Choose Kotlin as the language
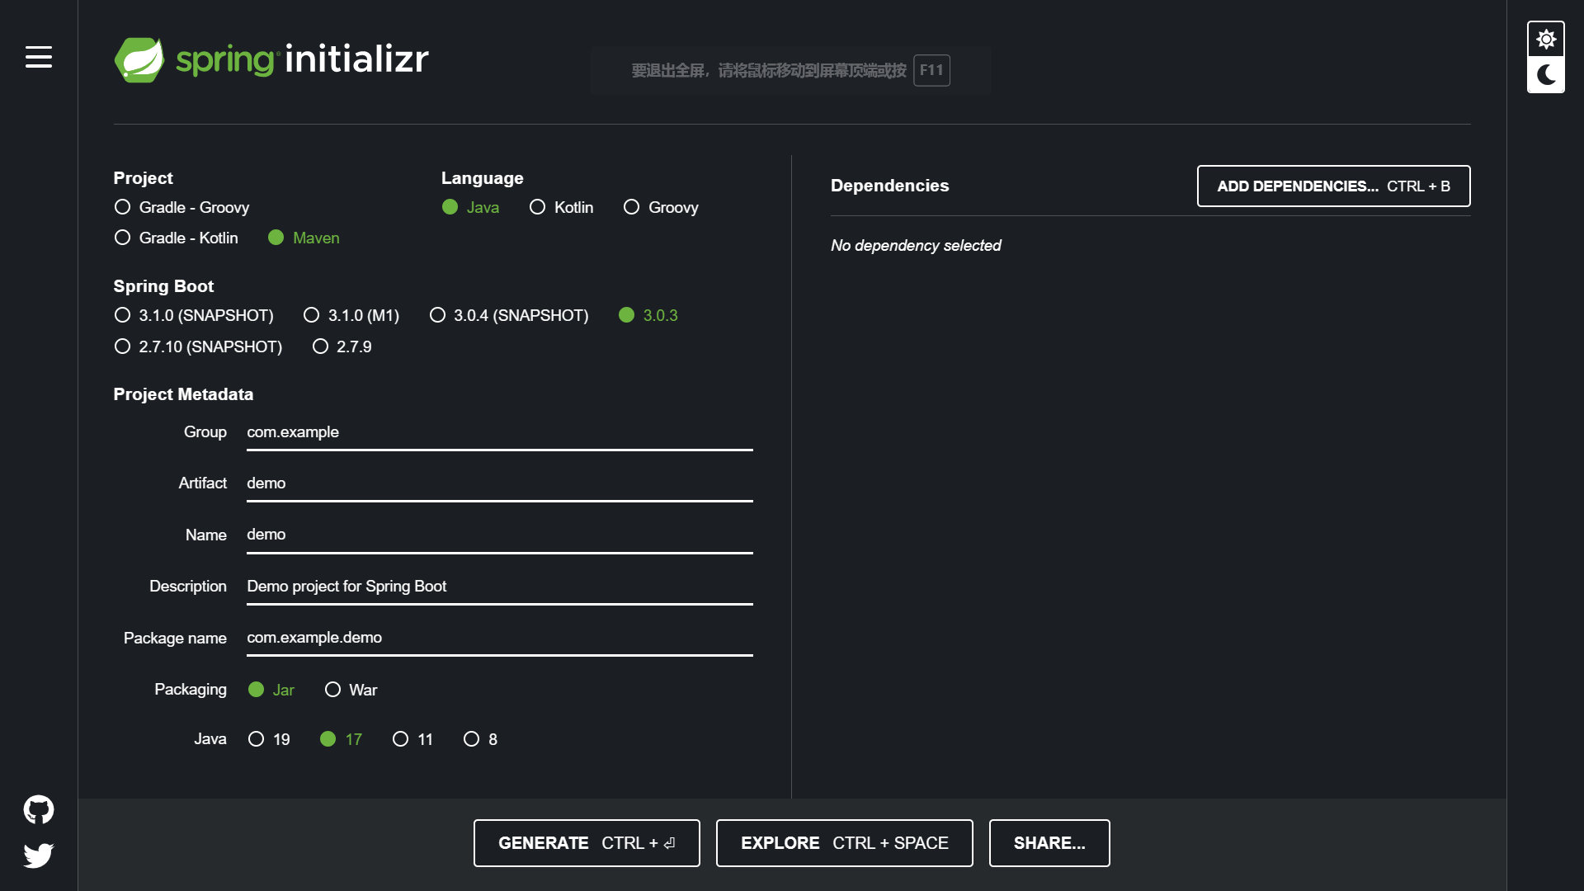 (538, 207)
